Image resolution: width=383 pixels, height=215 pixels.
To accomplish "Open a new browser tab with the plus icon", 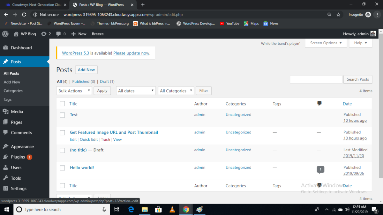I will 143,5.
